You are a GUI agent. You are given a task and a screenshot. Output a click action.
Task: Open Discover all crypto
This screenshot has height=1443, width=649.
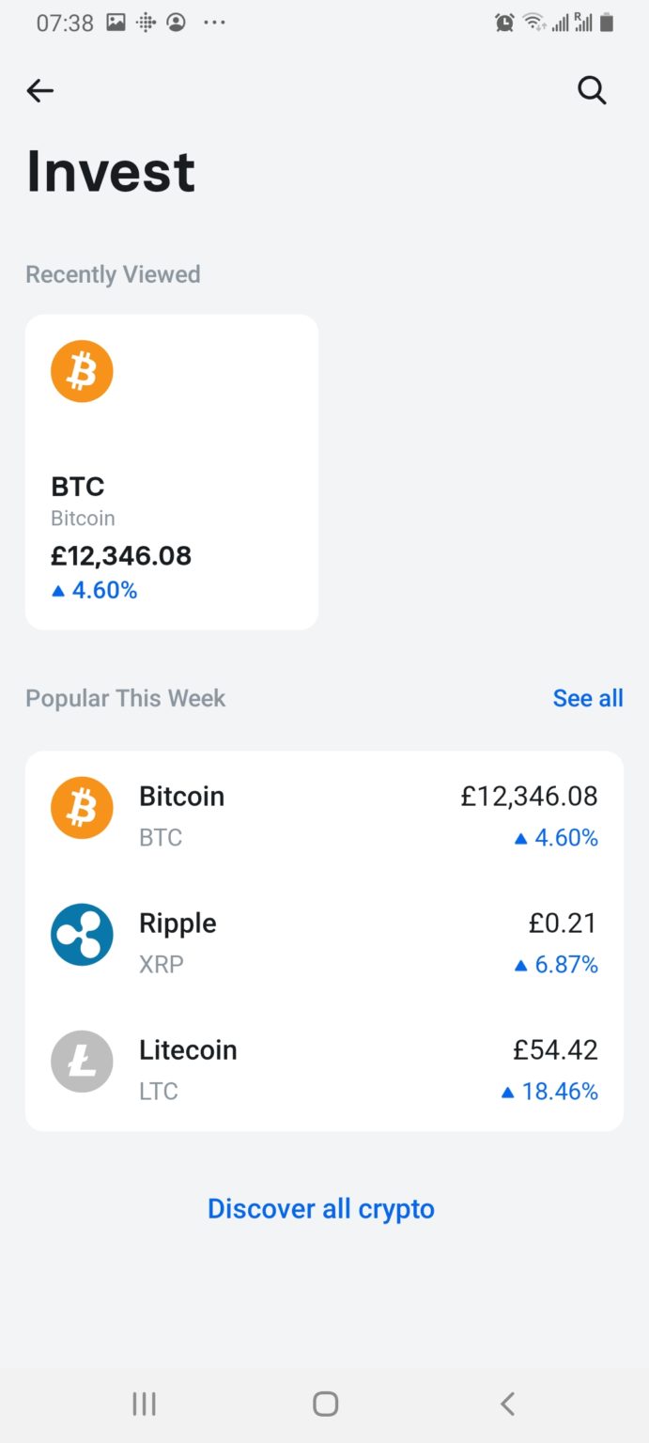tap(321, 1209)
